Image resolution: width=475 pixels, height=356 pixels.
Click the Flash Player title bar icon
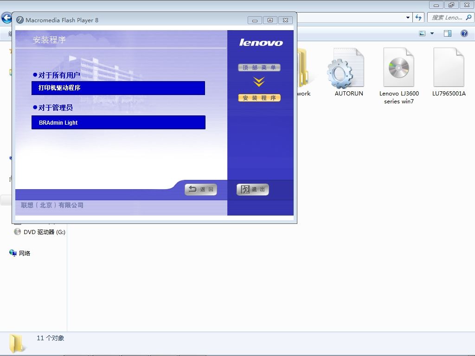[x=20, y=20]
